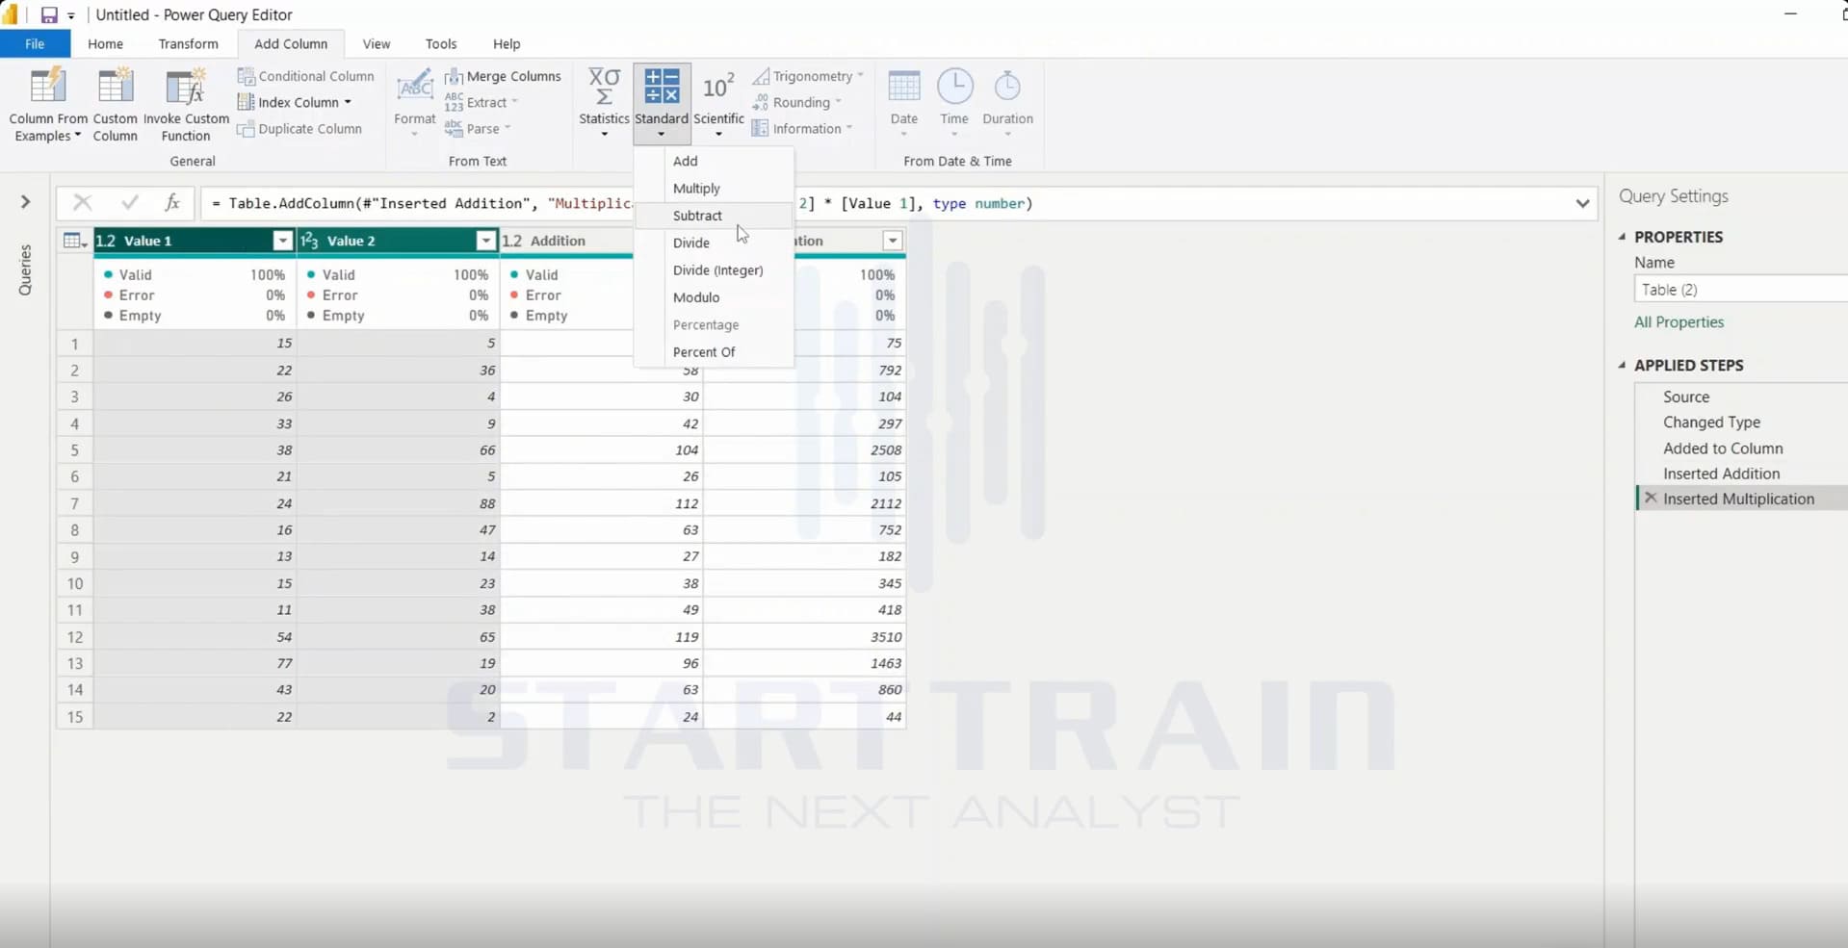This screenshot has width=1848, height=948.
Task: Open Extract dropdown
Action: (482, 102)
